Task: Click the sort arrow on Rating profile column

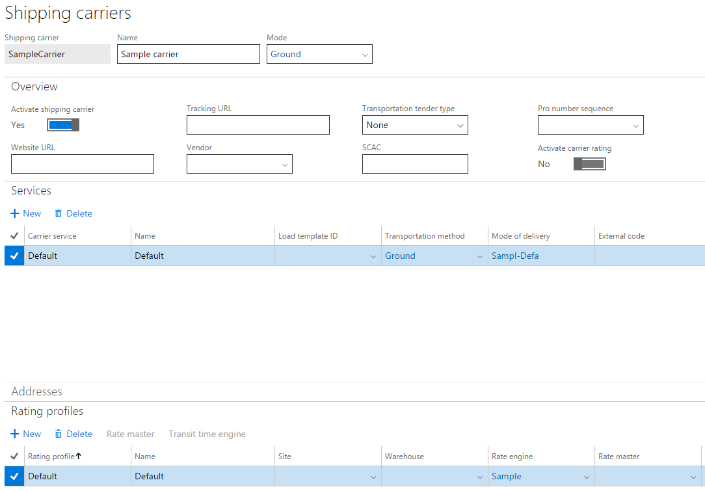Action: [x=79, y=457]
